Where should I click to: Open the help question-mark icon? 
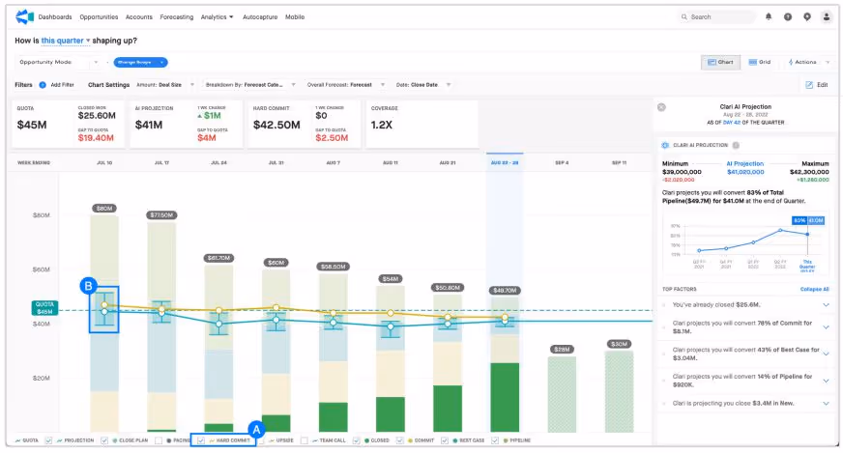(788, 16)
